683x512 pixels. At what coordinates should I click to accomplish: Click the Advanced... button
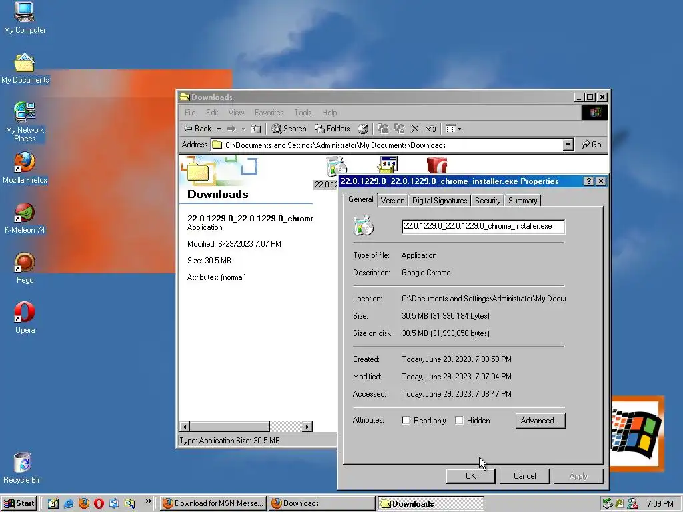pyautogui.click(x=540, y=421)
